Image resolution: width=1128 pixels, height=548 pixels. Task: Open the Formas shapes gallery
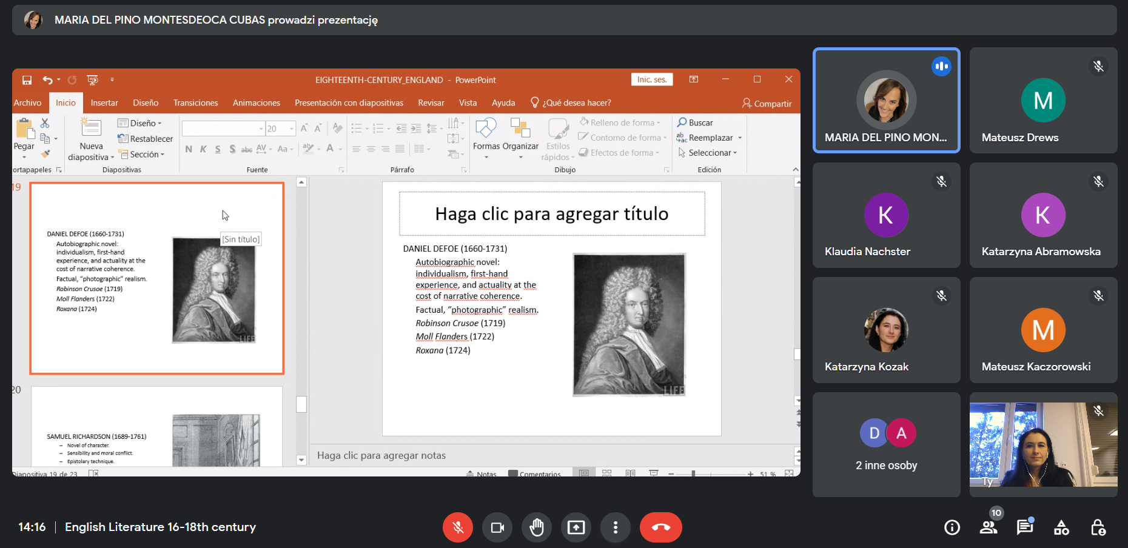click(x=486, y=138)
